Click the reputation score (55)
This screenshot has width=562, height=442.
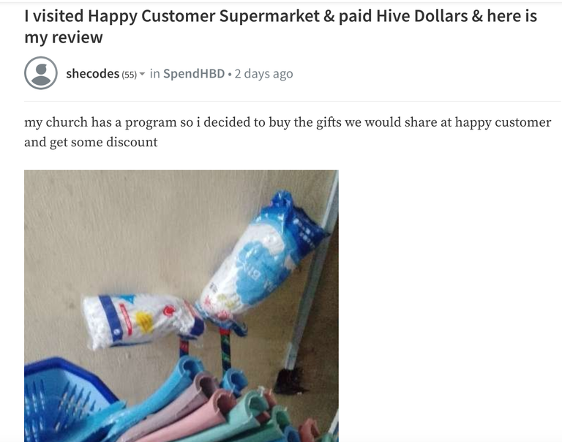[129, 75]
